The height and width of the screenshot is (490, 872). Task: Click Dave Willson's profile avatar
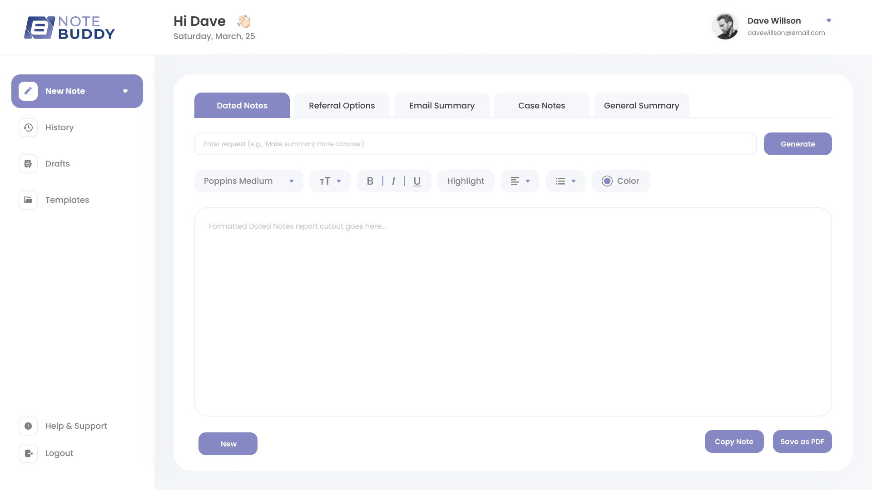point(725,26)
